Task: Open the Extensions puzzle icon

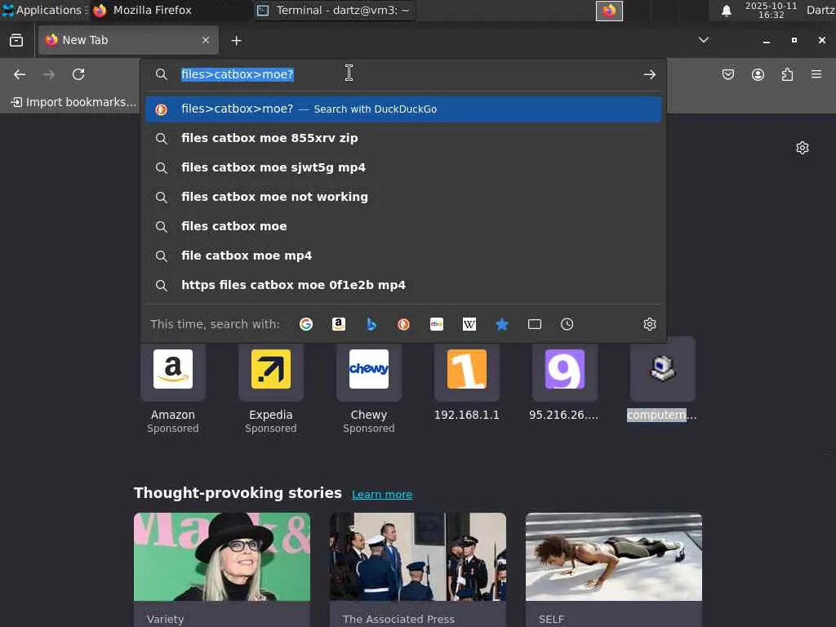Action: [787, 74]
